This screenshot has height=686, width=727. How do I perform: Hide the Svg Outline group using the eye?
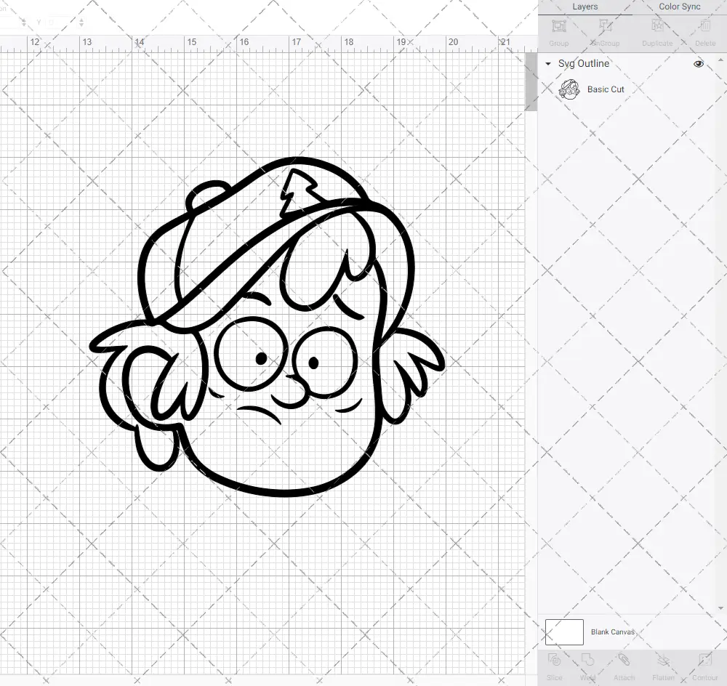pos(698,64)
